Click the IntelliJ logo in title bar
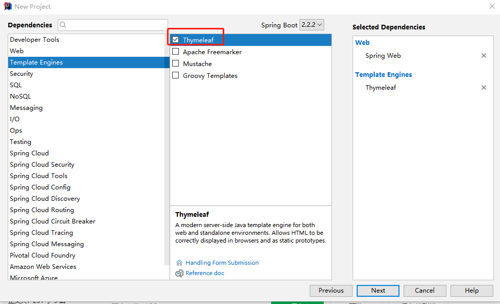Viewport: 500px width, 304px height. (8, 6)
